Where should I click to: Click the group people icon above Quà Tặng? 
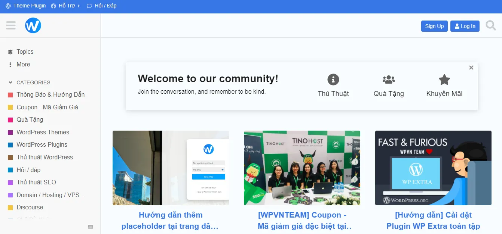pos(389,79)
